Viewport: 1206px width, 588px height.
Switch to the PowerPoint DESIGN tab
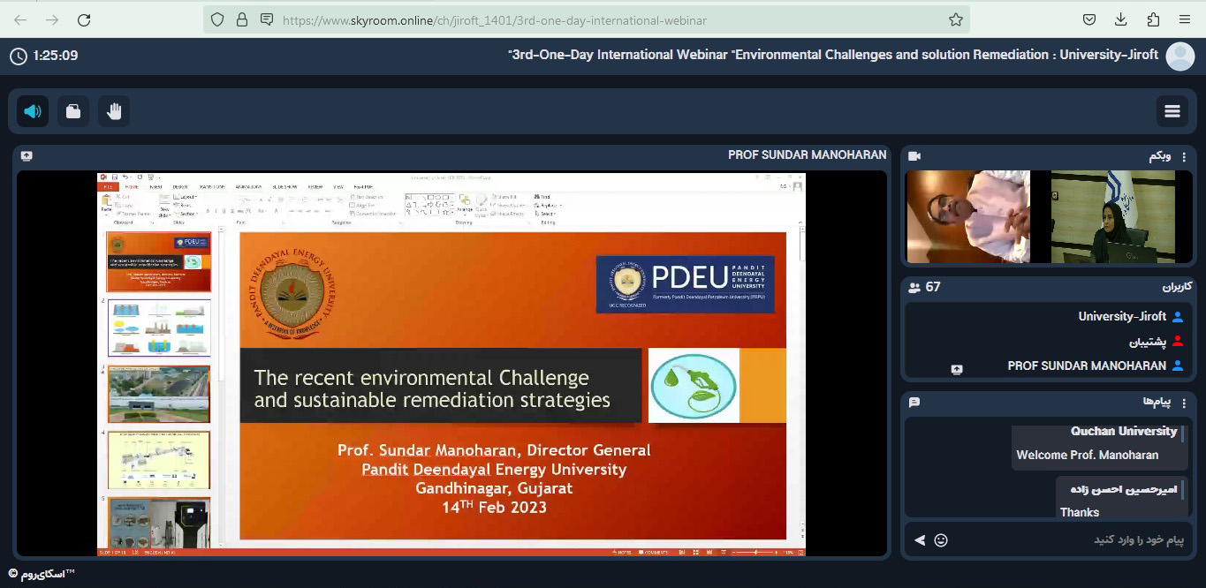pos(180,187)
